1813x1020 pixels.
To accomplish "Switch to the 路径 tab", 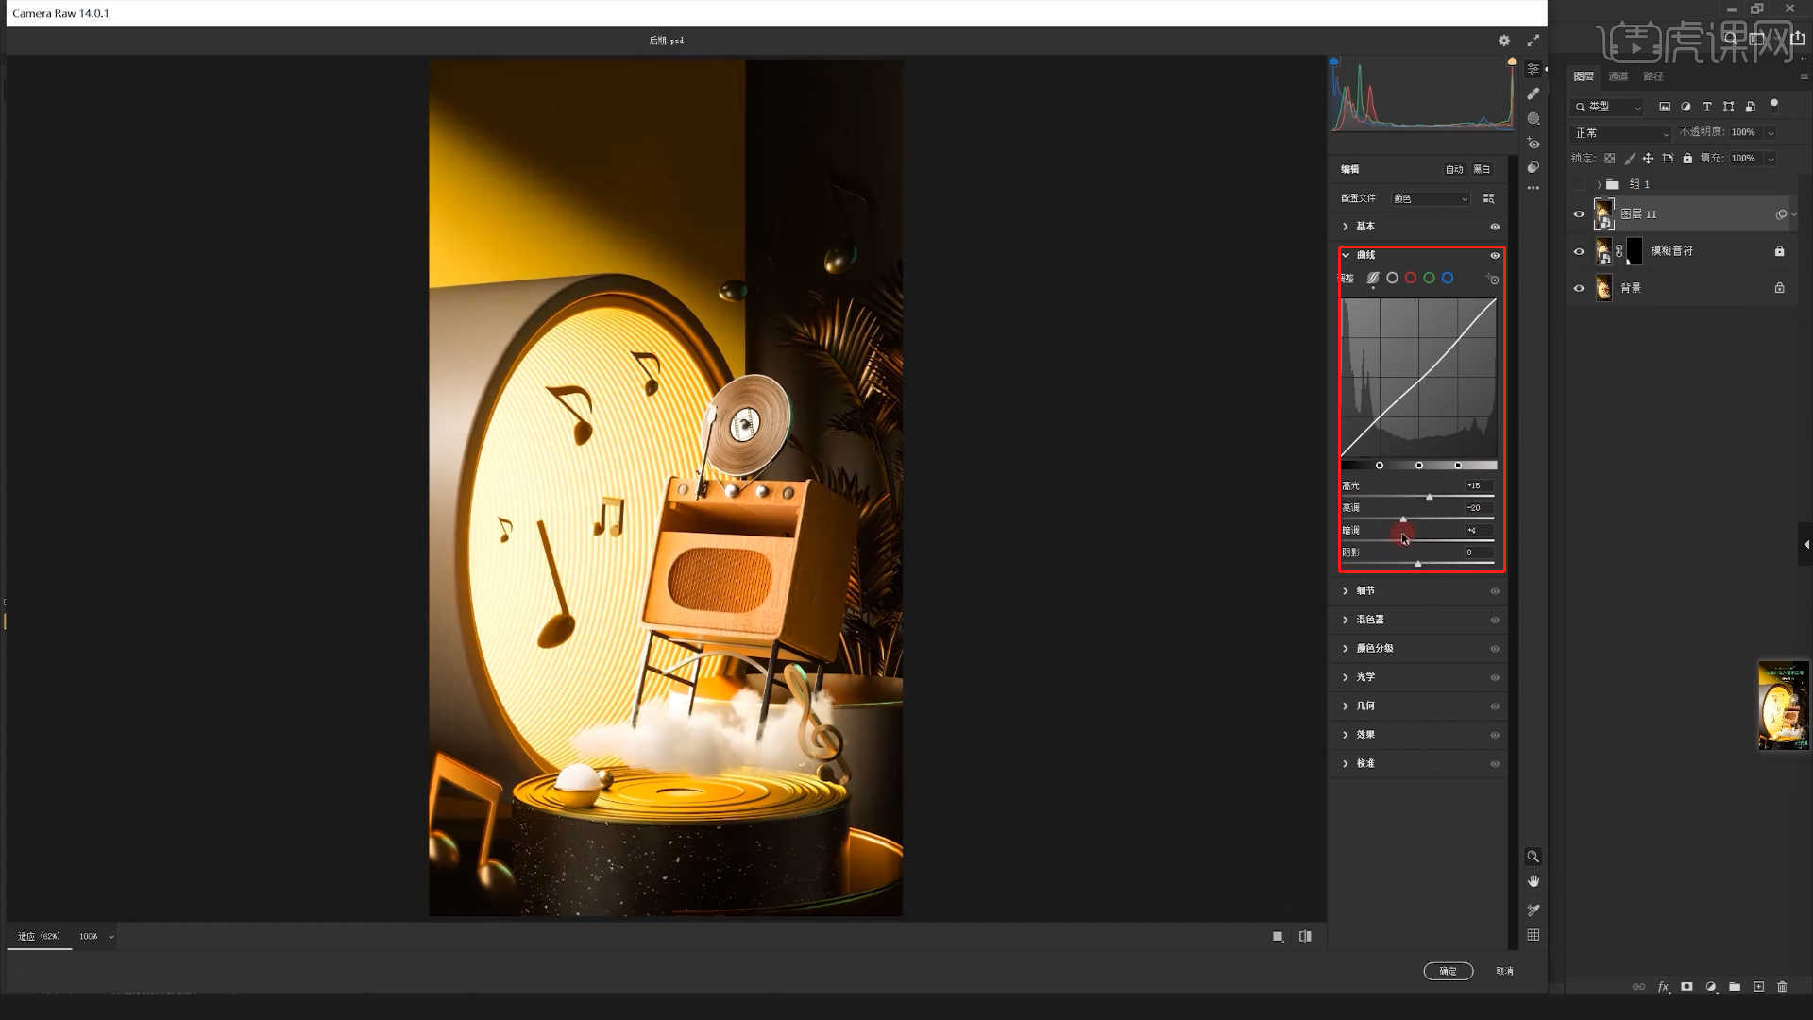I will (x=1653, y=76).
